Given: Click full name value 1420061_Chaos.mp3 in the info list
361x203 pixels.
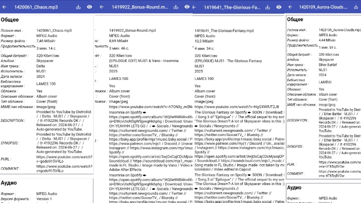Looking at the screenshot, I should point(54,30).
